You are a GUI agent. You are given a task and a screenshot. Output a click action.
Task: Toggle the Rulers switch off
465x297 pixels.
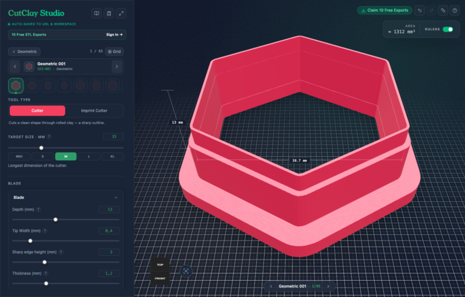pyautogui.click(x=448, y=30)
